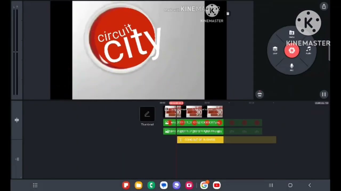Open the red Camera app in the taskbar
The image size is (341, 191).
click(189, 185)
